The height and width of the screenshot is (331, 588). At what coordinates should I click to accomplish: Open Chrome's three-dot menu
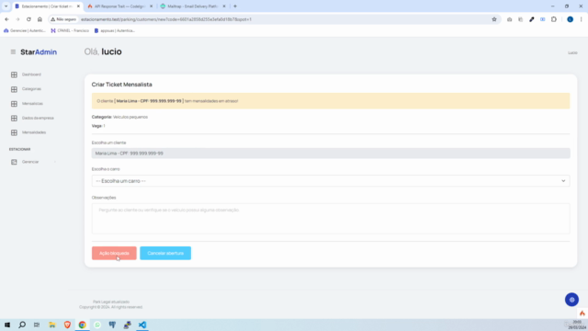pyautogui.click(x=582, y=19)
